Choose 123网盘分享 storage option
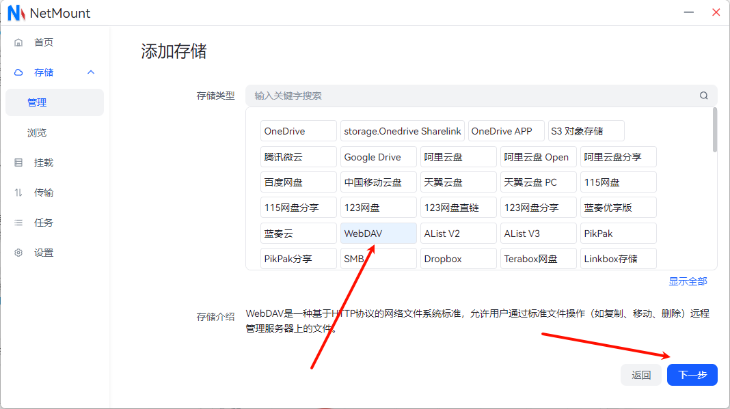The image size is (730, 409). click(x=539, y=208)
